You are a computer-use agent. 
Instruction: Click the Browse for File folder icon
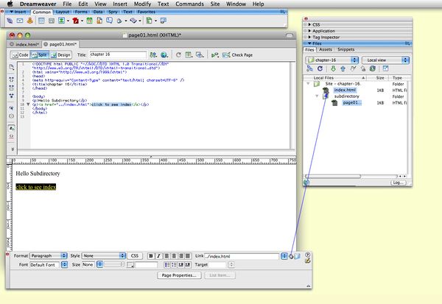tap(299, 256)
